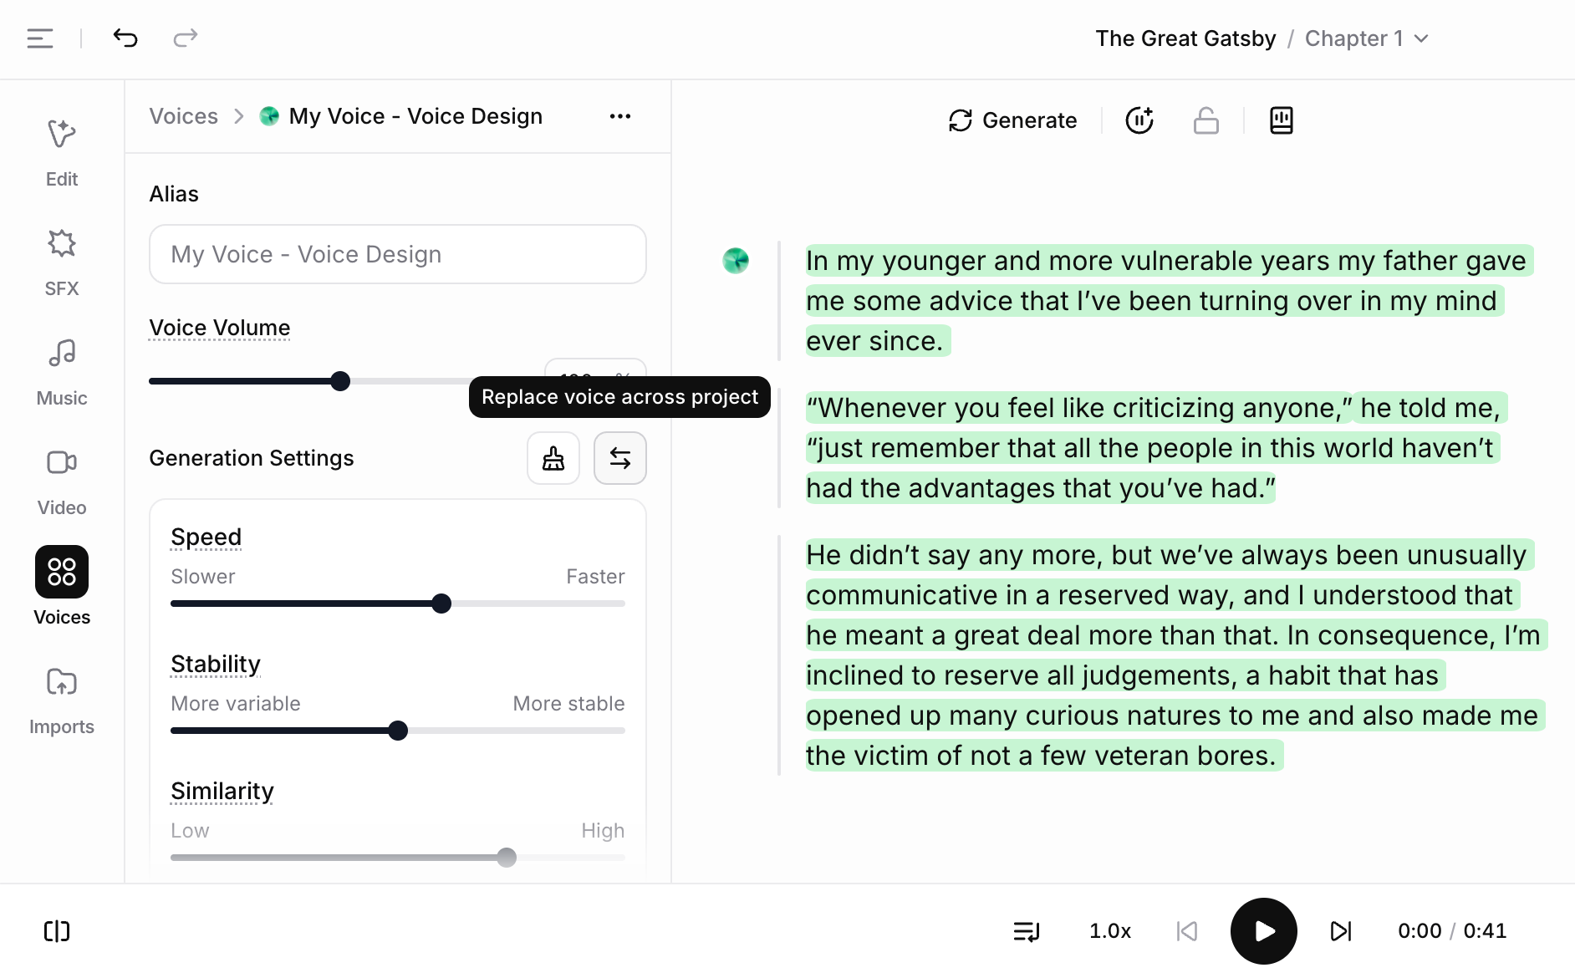Click the replace voice across project icon
This screenshot has height=978, width=1575.
[619, 458]
